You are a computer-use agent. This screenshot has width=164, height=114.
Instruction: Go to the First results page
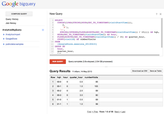tap(89, 112)
